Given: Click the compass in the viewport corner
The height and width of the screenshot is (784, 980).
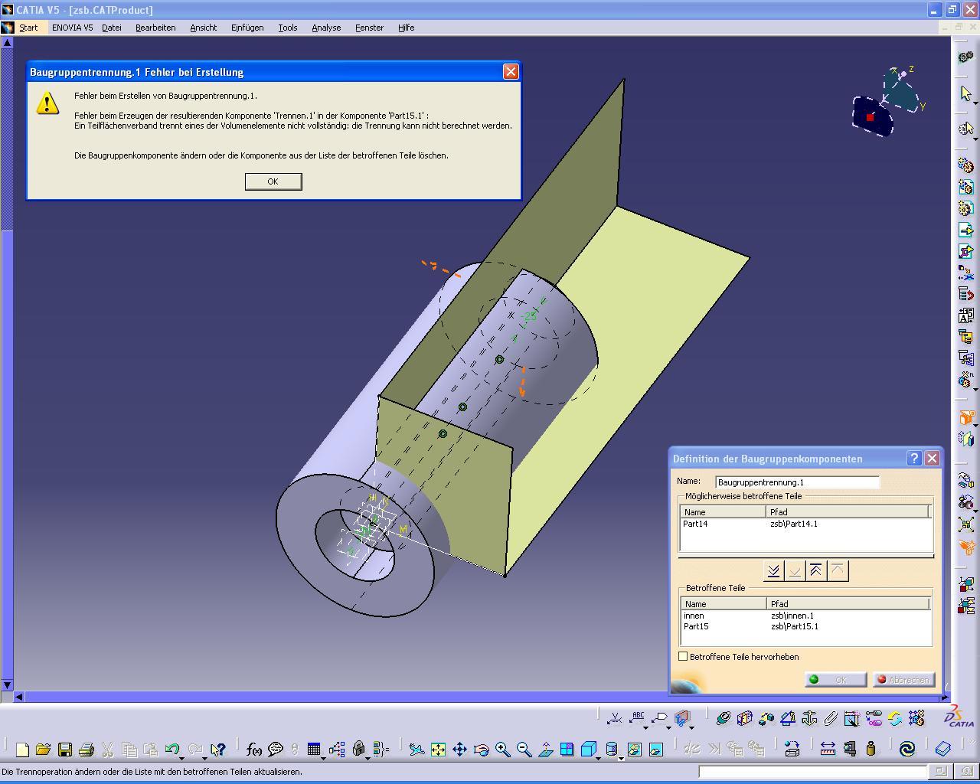Looking at the screenshot, I should coord(888,103).
